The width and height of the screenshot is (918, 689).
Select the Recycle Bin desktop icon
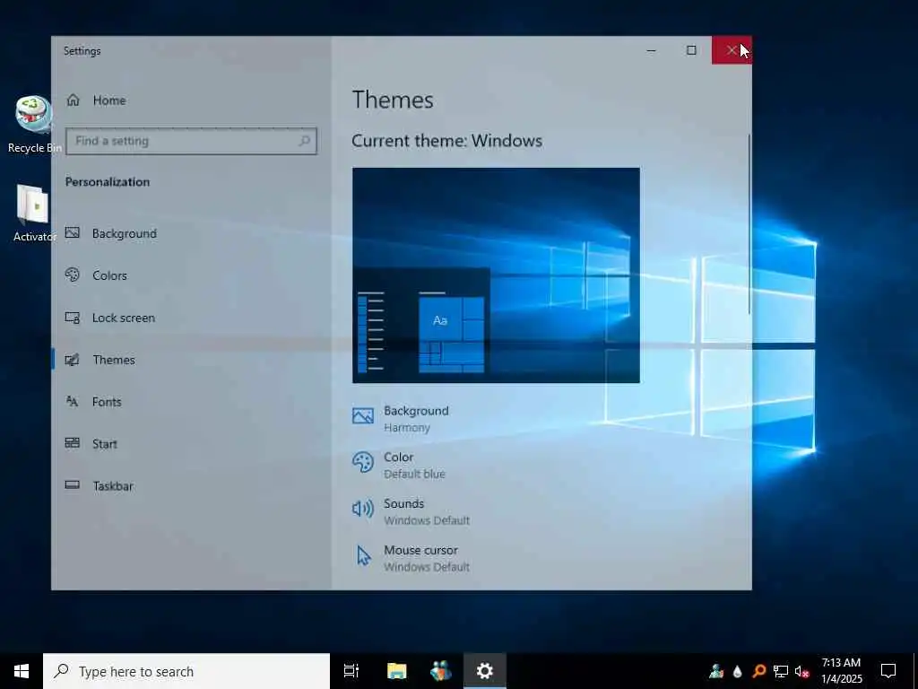33,125
